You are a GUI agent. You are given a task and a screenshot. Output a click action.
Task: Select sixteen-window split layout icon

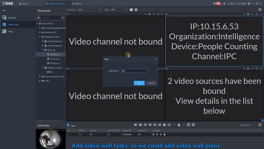(150, 125)
